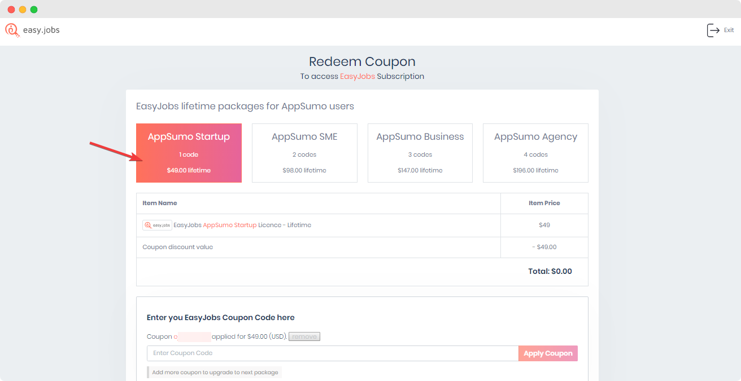The height and width of the screenshot is (381, 741).
Task: Click the Apply Coupon button
Action: 548,353
